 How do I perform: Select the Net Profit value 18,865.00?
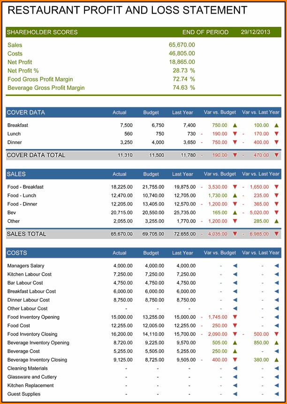click(x=182, y=62)
